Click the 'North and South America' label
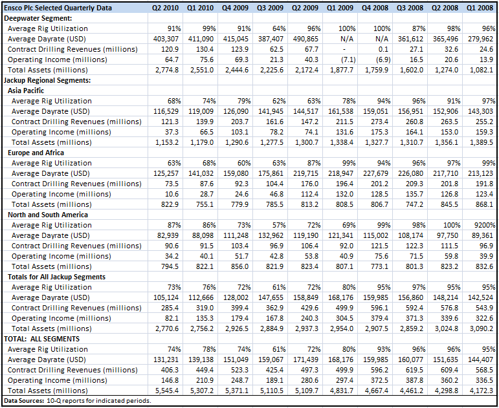499x408 pixels. click(48, 215)
